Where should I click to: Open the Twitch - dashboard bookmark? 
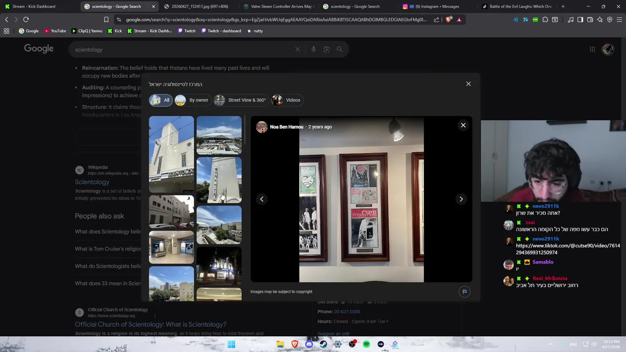click(x=221, y=31)
